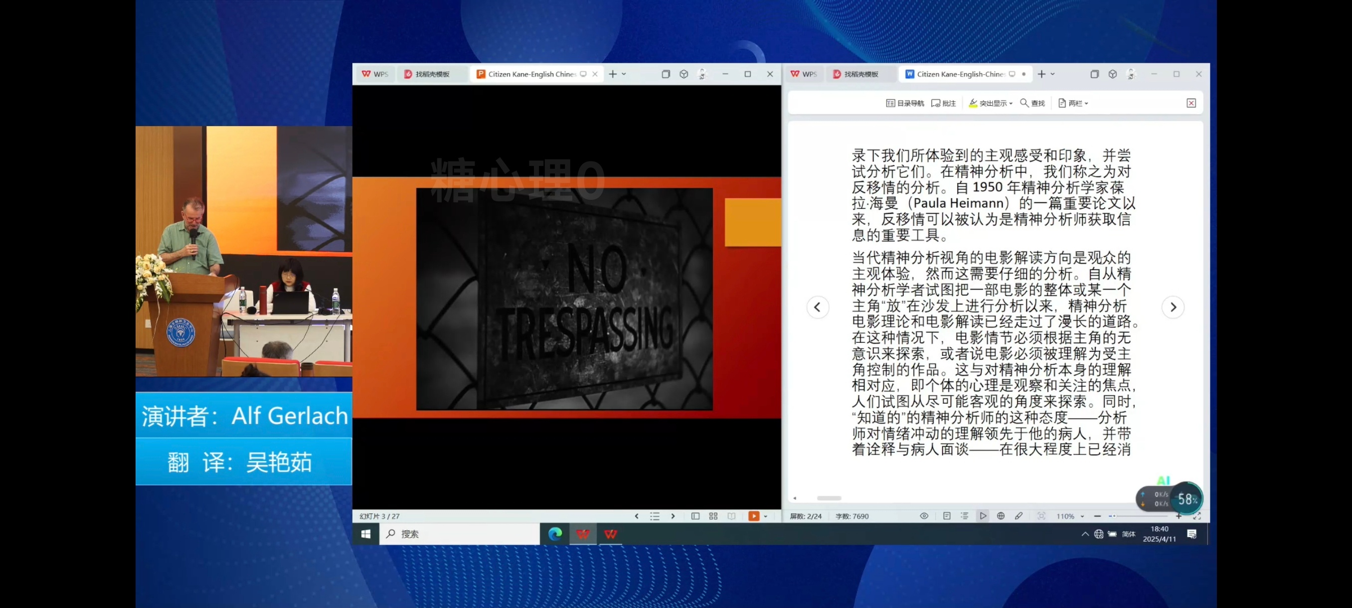1352x608 pixels.
Task: Click window-tiling icon in document window title bar
Action: pos(1094,74)
